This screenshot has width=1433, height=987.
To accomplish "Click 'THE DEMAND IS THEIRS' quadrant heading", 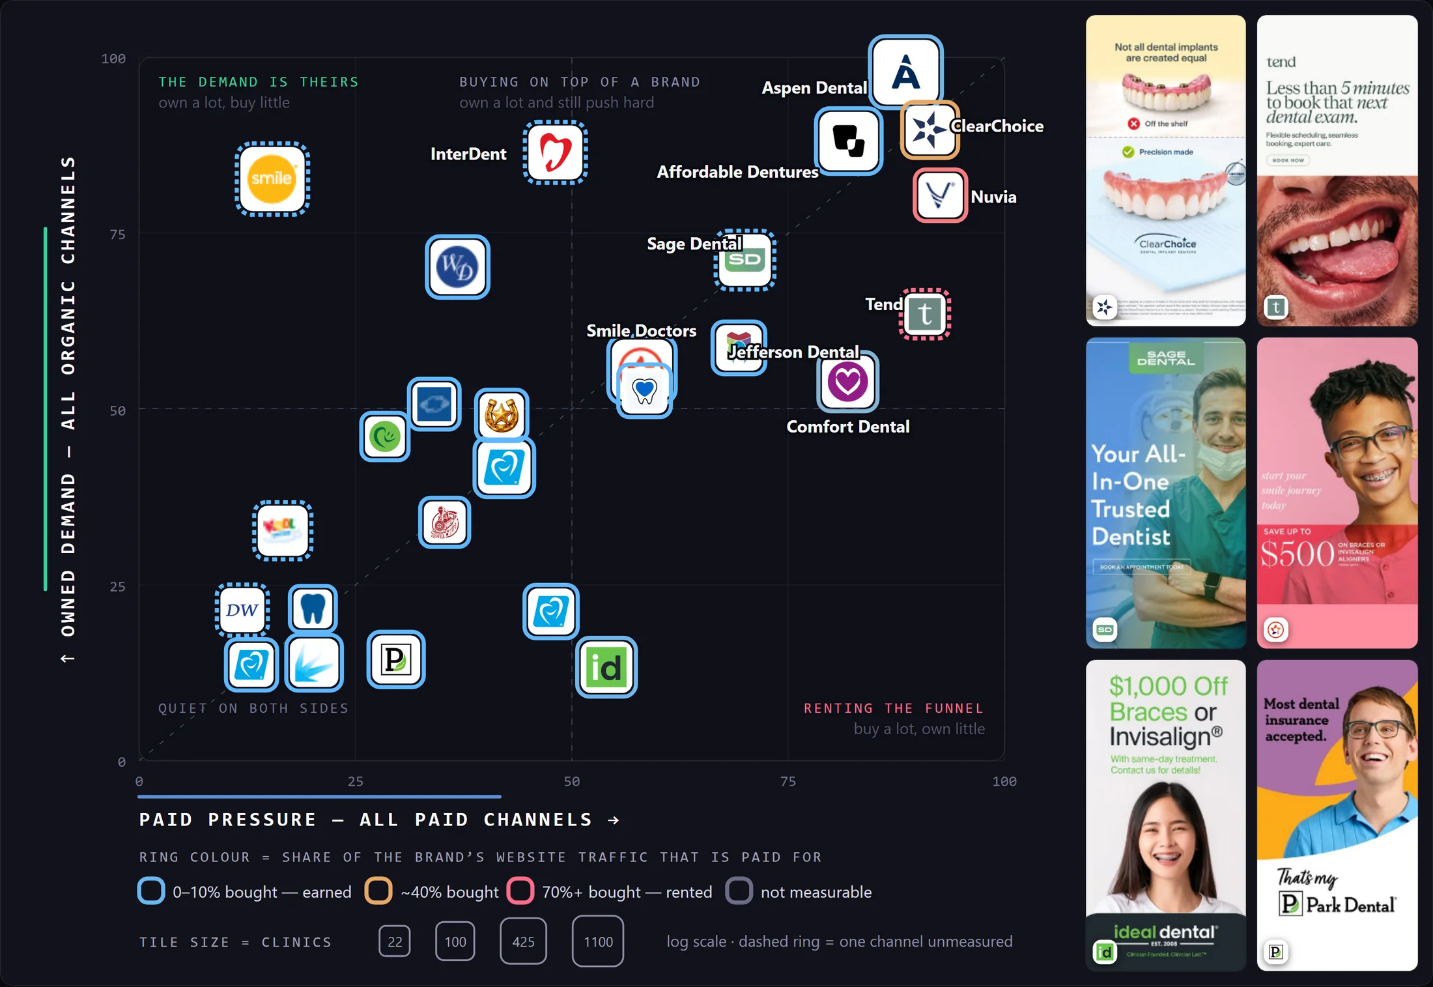I will coord(259,81).
